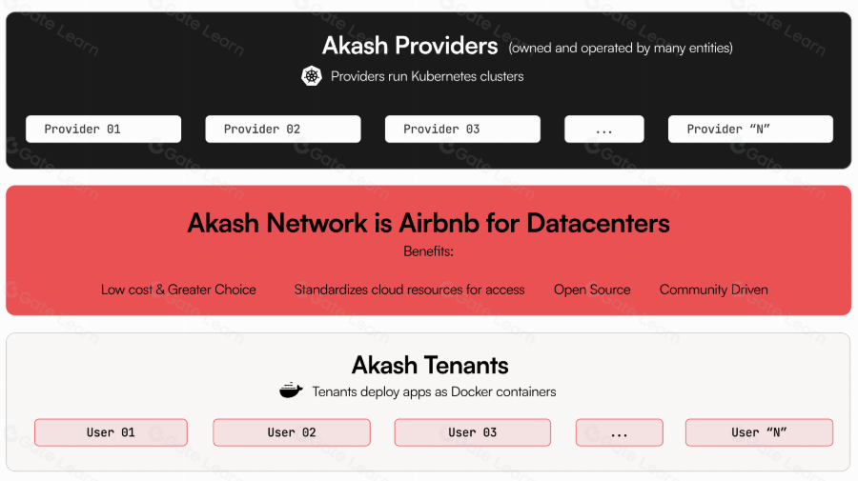Select the User 03 box
The height and width of the screenshot is (481, 858).
(x=473, y=432)
